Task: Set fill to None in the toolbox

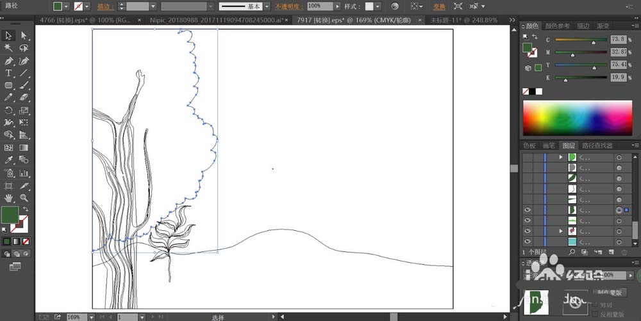Action: tap(26, 242)
